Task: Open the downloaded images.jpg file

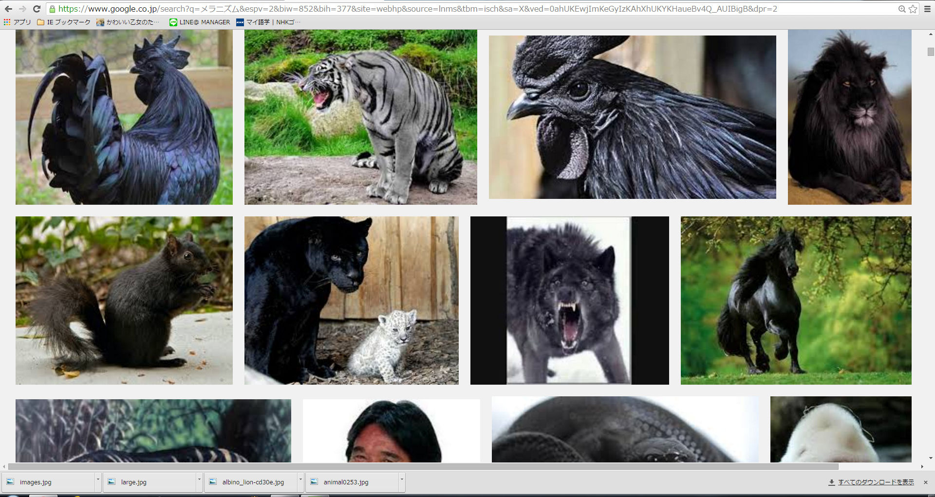Action: pyautogui.click(x=49, y=482)
